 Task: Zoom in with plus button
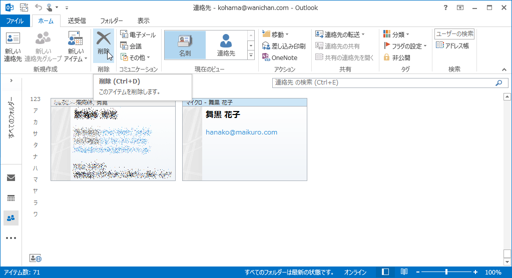[x=475, y=272]
